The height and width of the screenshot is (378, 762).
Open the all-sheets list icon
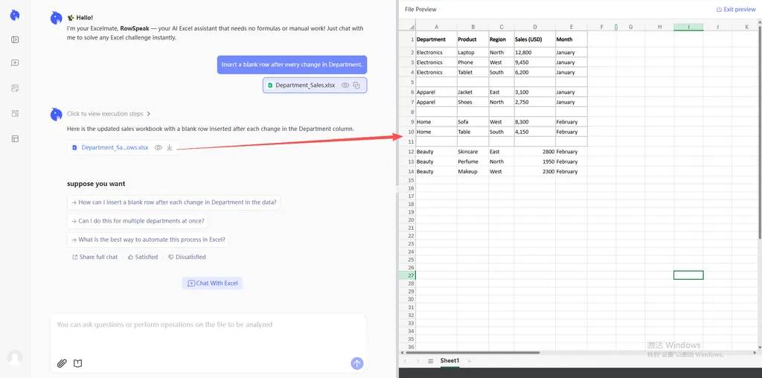pyautogui.click(x=430, y=361)
